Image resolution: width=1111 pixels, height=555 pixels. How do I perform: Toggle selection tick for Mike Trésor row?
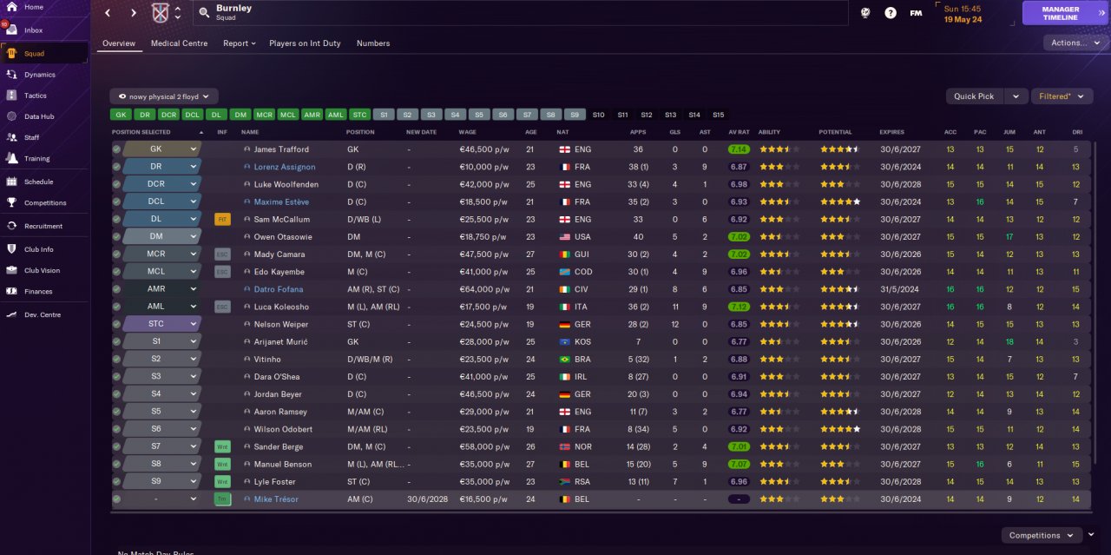pos(116,499)
